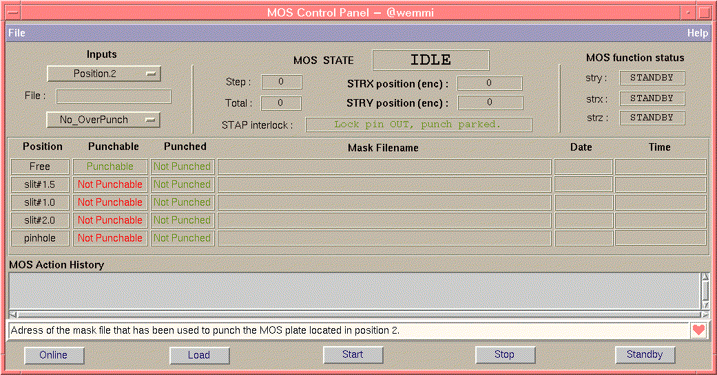This screenshot has width=717, height=375.
Task: Click the red heart icon
Action: pos(698,330)
